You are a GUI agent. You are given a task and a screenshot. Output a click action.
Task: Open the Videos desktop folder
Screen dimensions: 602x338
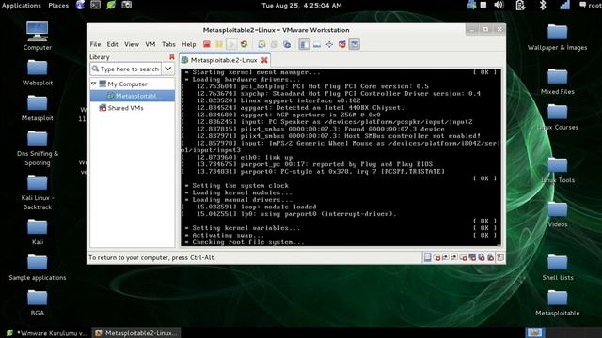tap(557, 215)
